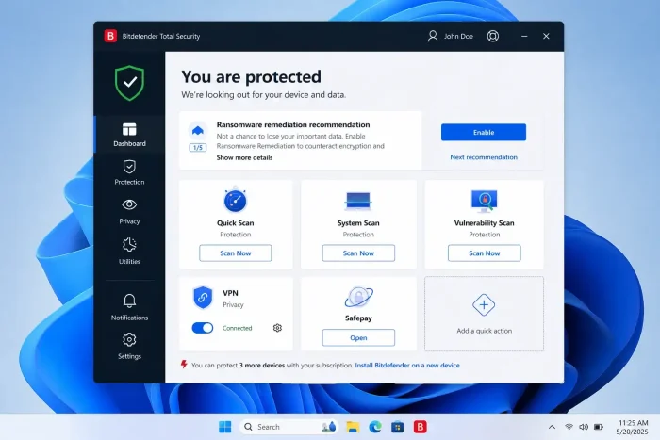
Task: Show more details of the recommendation
Action: point(244,157)
